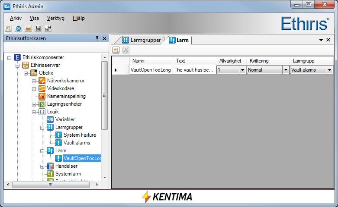The width and height of the screenshot is (338, 207).
Task: Click the Save All double floppy icon
Action: [48, 28]
